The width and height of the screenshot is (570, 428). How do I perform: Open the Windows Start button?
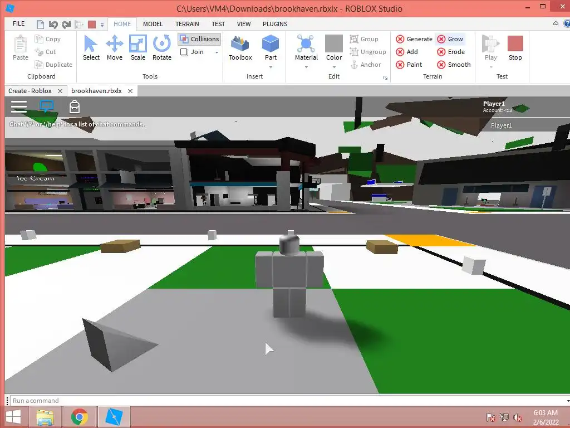pos(13,417)
